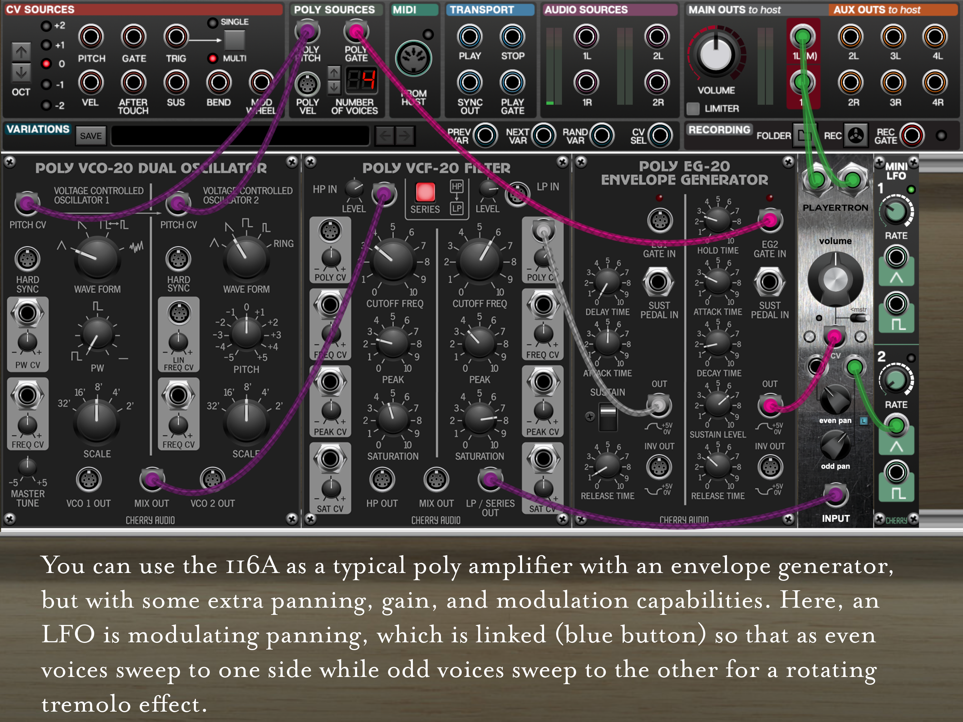Click the REC reel icon
Screen dimensions: 963x722
coord(856,135)
